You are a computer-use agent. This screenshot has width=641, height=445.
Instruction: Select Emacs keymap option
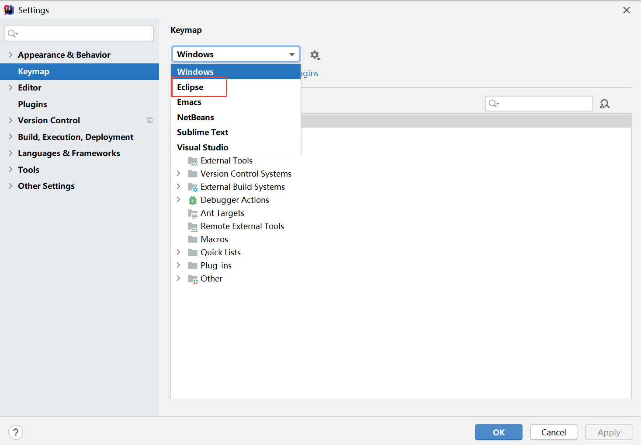point(236,102)
